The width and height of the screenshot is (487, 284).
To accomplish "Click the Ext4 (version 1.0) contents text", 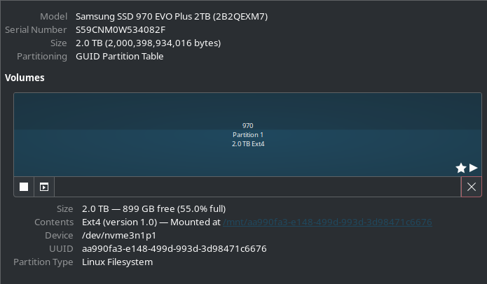I will pos(120,222).
